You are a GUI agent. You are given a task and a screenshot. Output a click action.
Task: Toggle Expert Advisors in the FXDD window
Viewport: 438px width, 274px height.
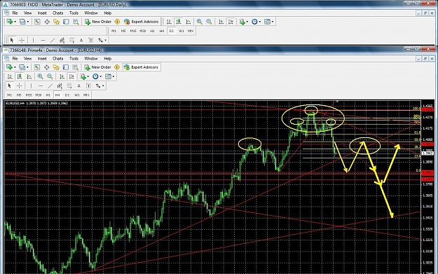(142, 22)
